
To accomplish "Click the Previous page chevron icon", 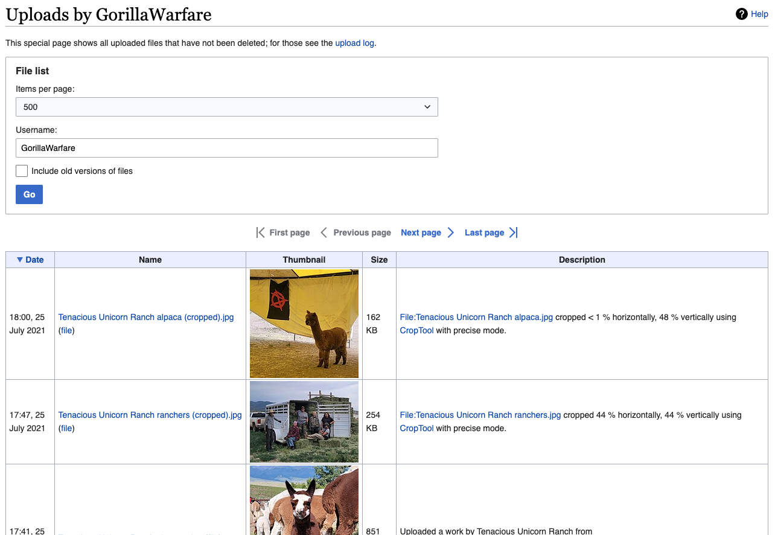I will [324, 232].
